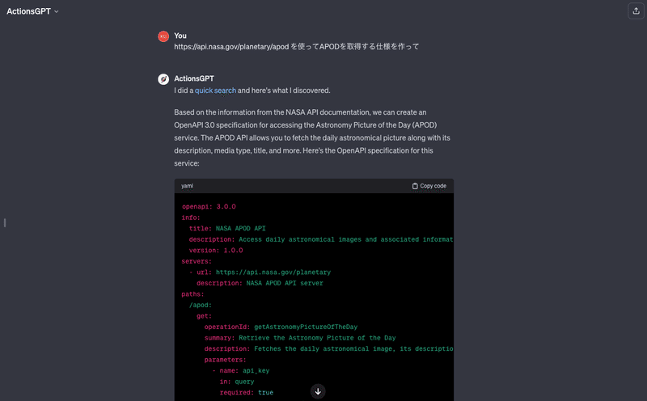Click the user message with the NASA URL
This screenshot has width=647, height=401.
296,47
